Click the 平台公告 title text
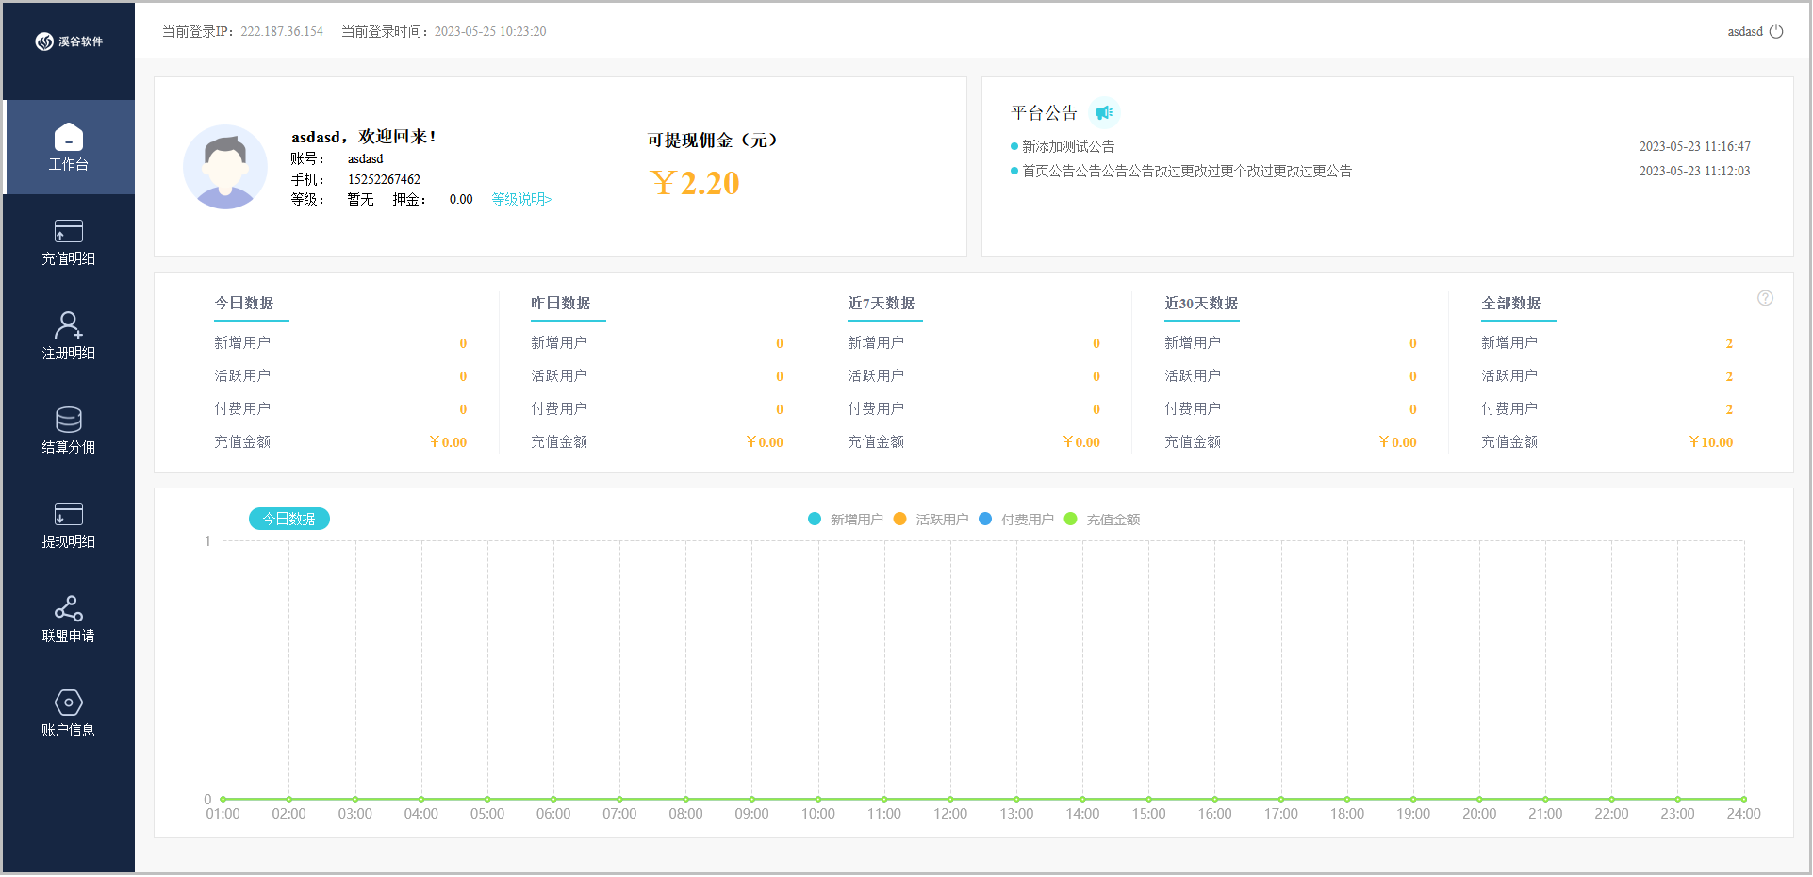This screenshot has height=877, width=1813. coord(1045,113)
